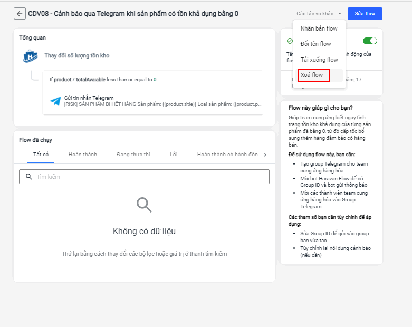The width and height of the screenshot is (412, 327).
Task: Click the inventory change trigger icon
Action: (x=30, y=56)
